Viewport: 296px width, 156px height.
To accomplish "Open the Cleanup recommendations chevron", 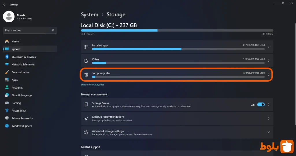I will [269, 119].
